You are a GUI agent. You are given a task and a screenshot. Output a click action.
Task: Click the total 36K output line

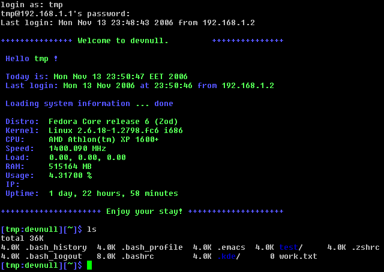(x=22, y=238)
